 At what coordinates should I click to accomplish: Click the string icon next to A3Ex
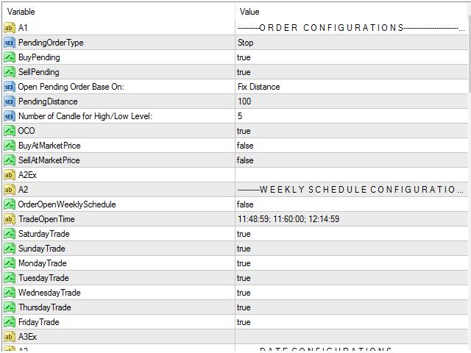point(10,337)
